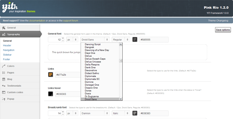Open the General settings section
The height and width of the screenshot is (119, 233).
click(x=20, y=28)
